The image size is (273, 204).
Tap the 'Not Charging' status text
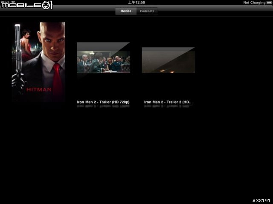254,3
